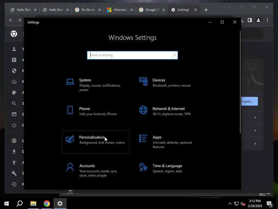The image size is (278, 209).
Task: Open Chrome appearance palette sidebar icon
Action: 14,93
